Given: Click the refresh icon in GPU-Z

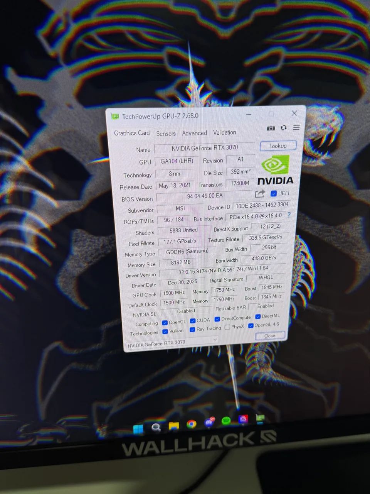Looking at the screenshot, I should tap(284, 128).
